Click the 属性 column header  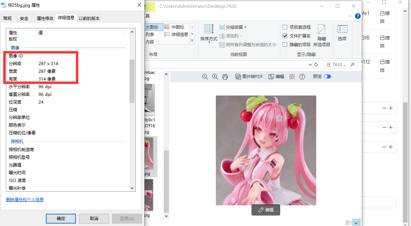21,33
